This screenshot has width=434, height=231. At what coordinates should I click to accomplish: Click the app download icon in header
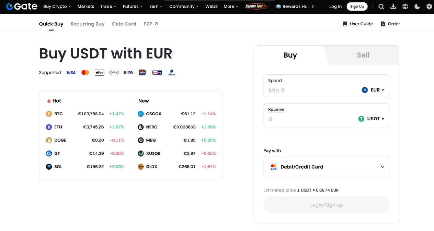coord(393,7)
